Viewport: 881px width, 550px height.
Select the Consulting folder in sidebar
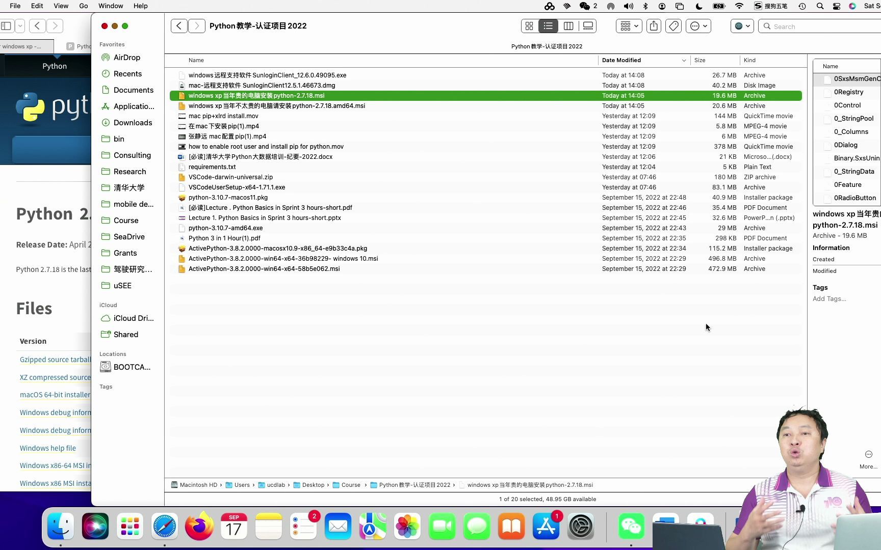click(x=132, y=155)
